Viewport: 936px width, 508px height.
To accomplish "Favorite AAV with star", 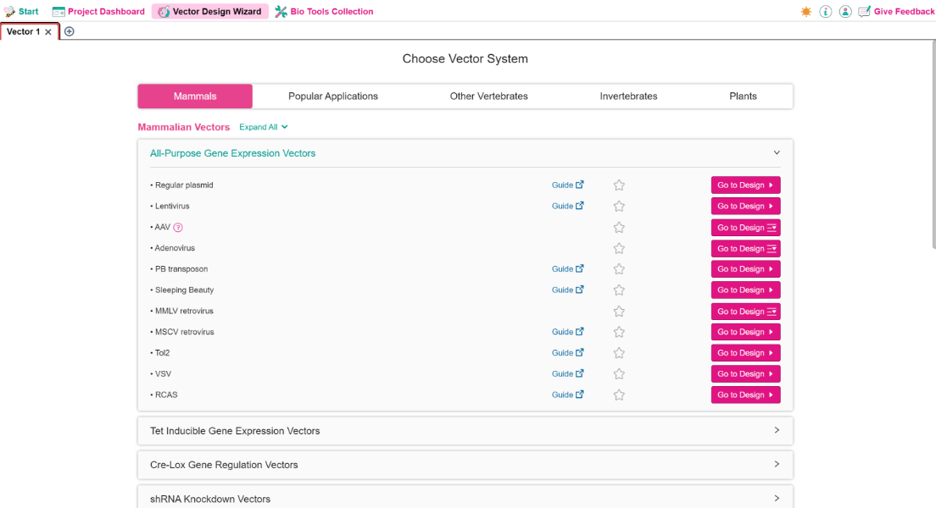I will pyautogui.click(x=619, y=227).
